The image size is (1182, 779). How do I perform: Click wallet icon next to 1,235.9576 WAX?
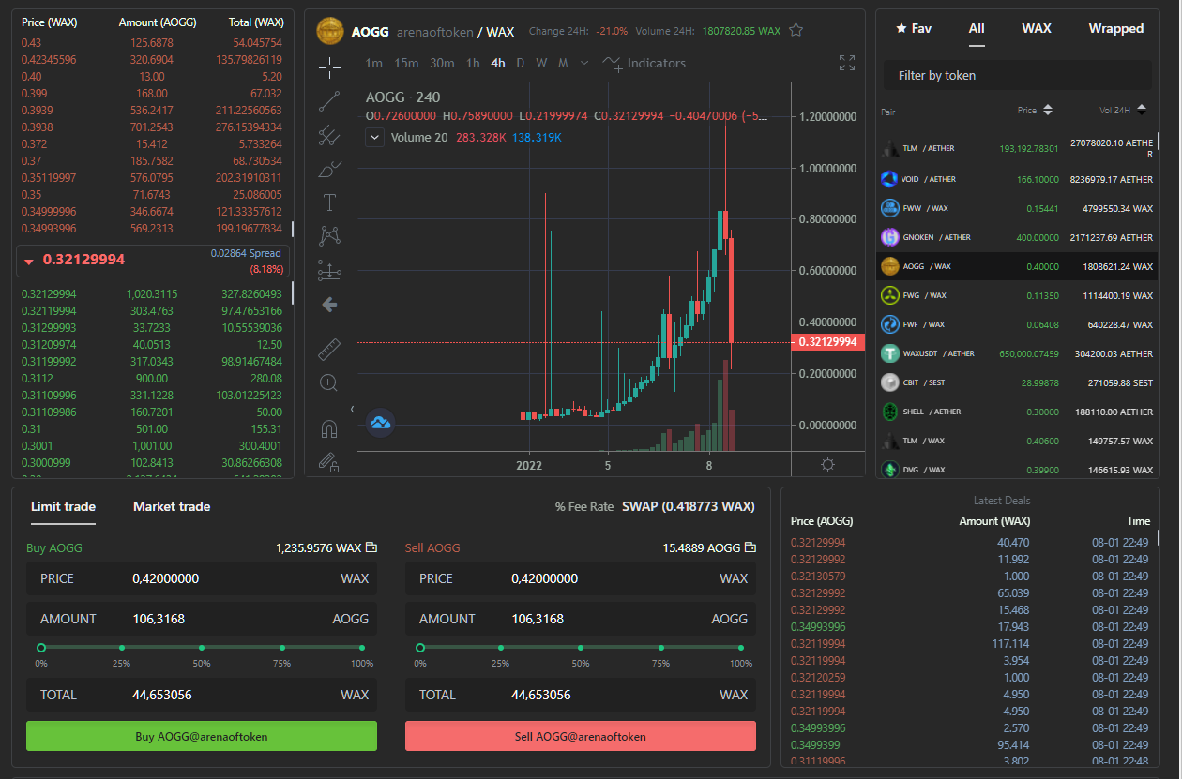[371, 547]
